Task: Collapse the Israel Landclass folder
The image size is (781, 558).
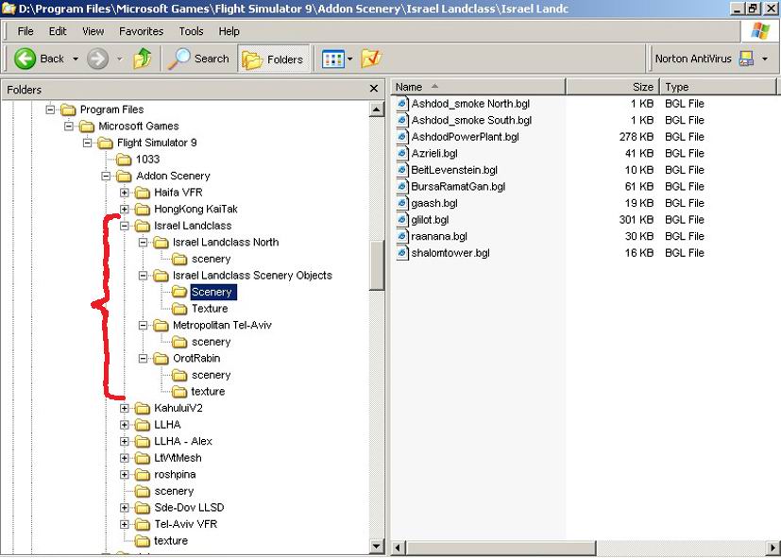Action: tap(125, 226)
